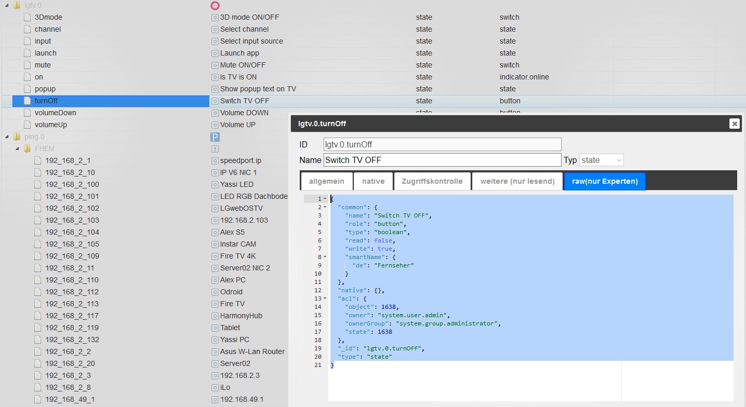
Task: Select the 192_168_2_117 entry
Action: 72,316
